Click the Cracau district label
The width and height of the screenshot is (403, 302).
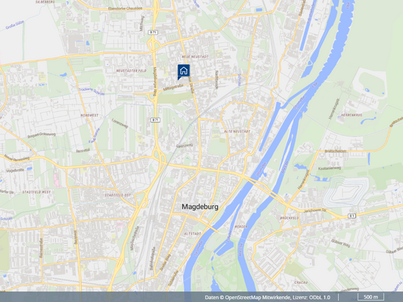pos(301,282)
